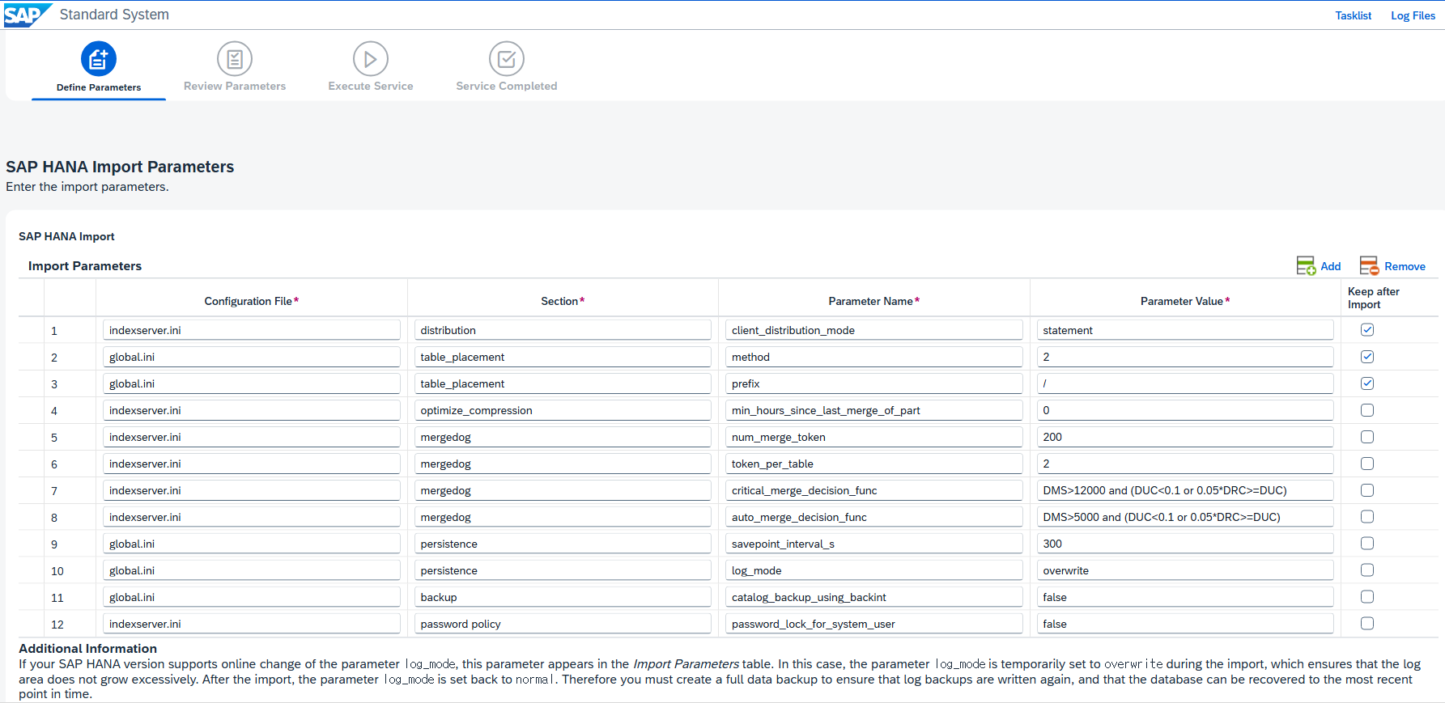The height and width of the screenshot is (703, 1445).
Task: Edit the DMS>5000 parameter value field
Action: (x=1185, y=517)
